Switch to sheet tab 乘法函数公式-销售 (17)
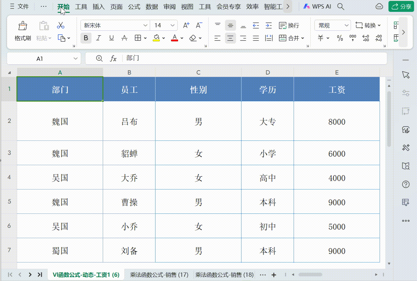 tap(159, 275)
